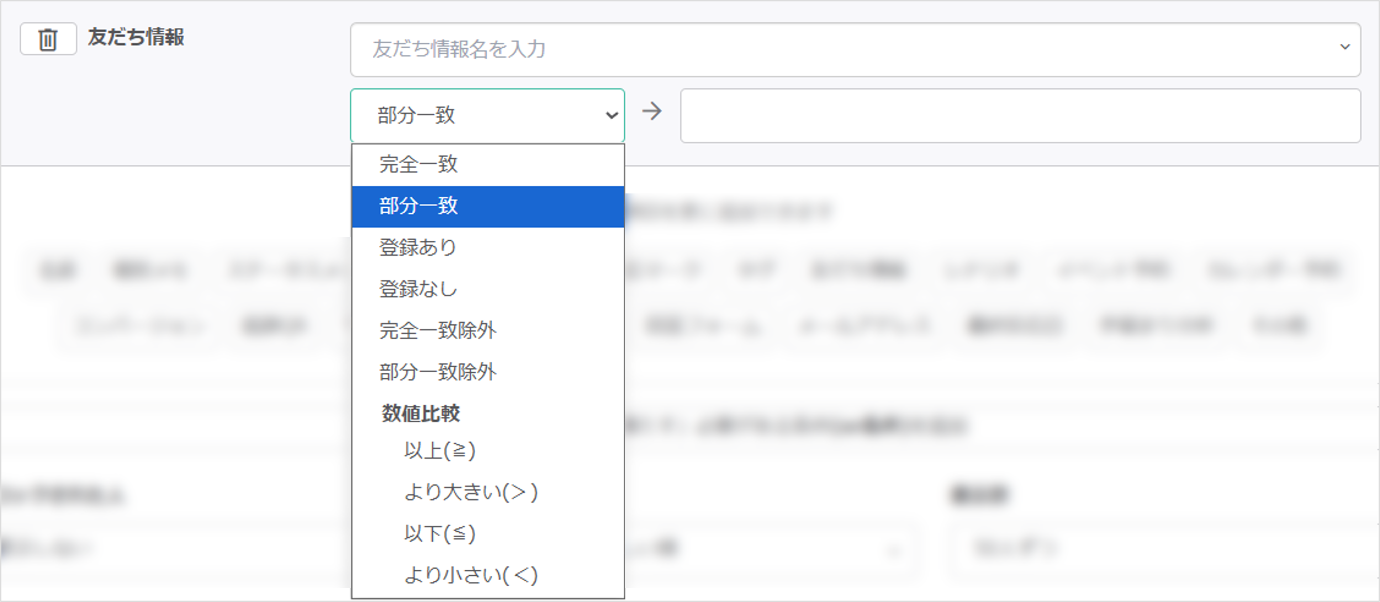The width and height of the screenshot is (1380, 602).
Task: Choose より大きい(>) comparison option
Action: tap(471, 492)
